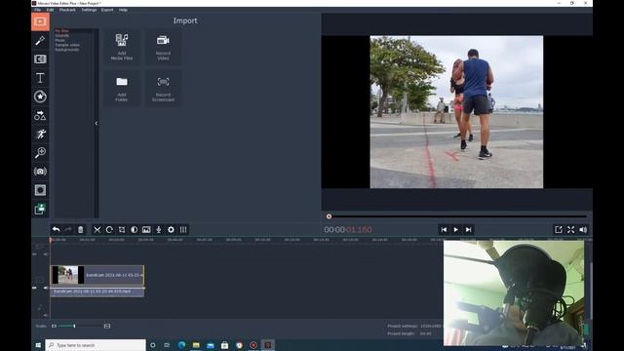The width and height of the screenshot is (624, 351).
Task: Mute the video track speaker icon
Action: (46, 288)
